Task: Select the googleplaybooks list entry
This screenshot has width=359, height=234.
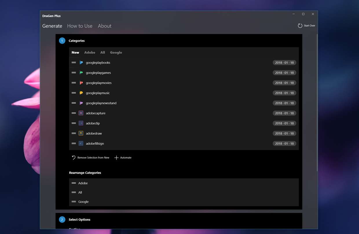Action: pos(184,63)
